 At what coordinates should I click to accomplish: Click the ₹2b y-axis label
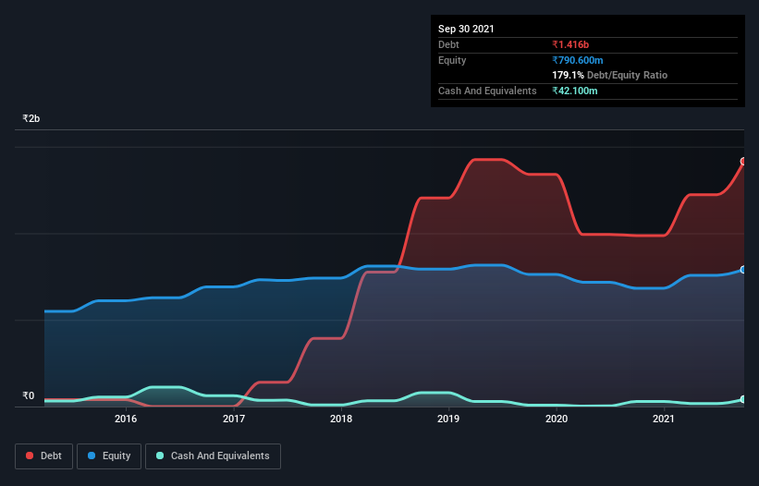(31, 118)
